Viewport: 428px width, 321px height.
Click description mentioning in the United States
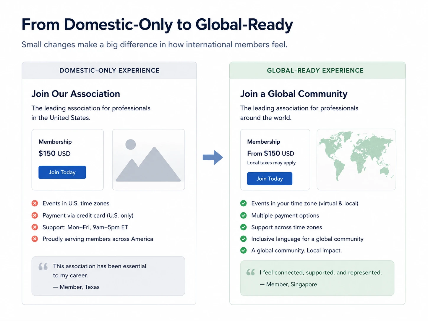91,113
